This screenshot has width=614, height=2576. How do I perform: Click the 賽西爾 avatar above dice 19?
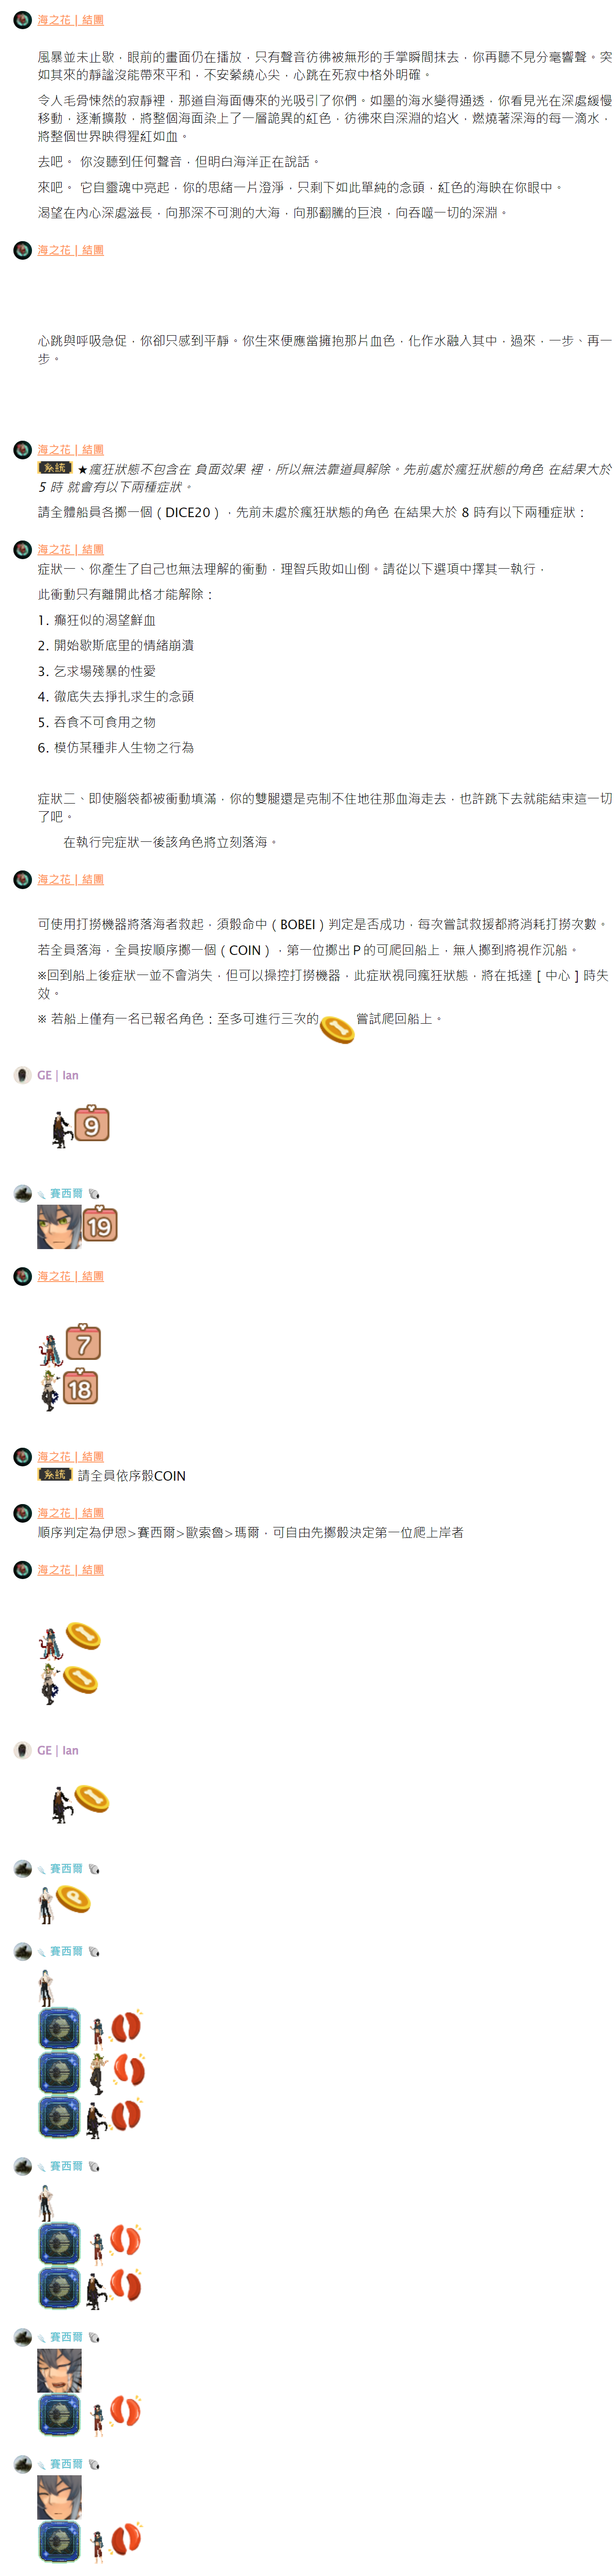click(22, 1193)
